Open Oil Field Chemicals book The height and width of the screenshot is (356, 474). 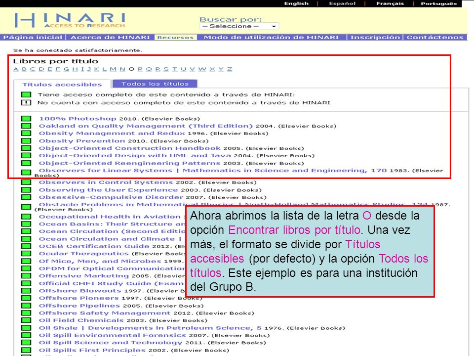81,320
